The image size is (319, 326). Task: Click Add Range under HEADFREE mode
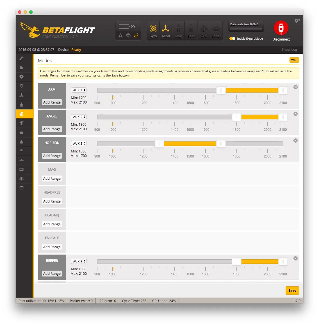click(x=52, y=201)
